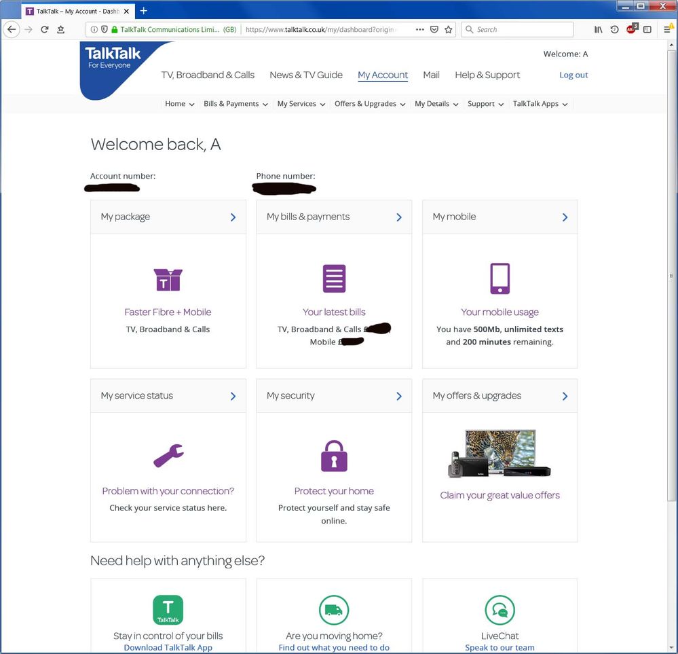Viewport: 678px width, 654px height.
Task: Click the green TalkTalk app icon
Action: (x=168, y=609)
